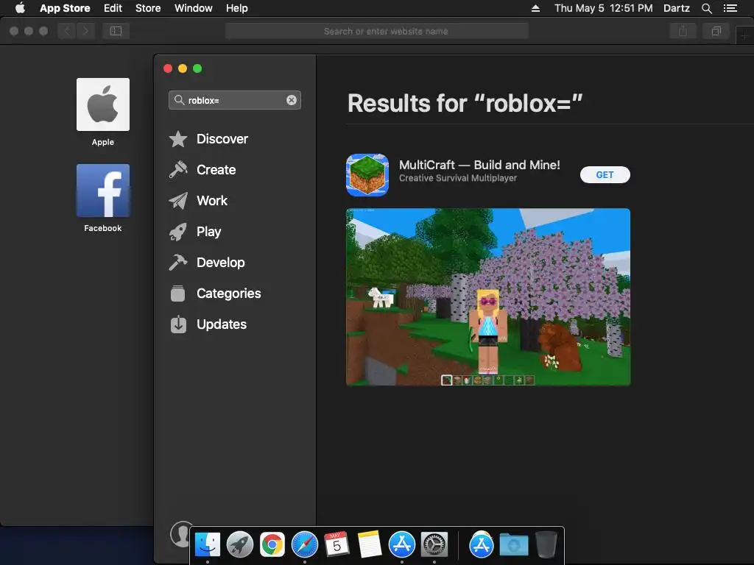Click GET for MultiCraft
The height and width of the screenshot is (565, 754).
[605, 175]
